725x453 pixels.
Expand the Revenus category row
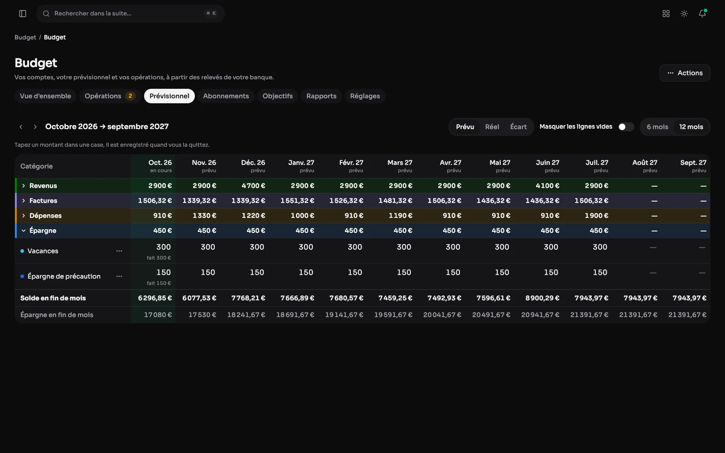click(x=24, y=186)
